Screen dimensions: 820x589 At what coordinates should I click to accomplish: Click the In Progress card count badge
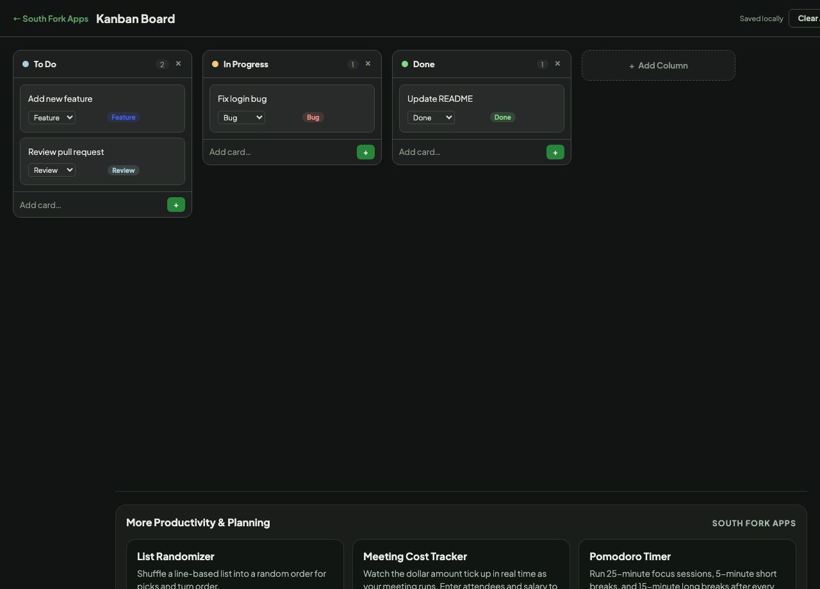point(352,64)
